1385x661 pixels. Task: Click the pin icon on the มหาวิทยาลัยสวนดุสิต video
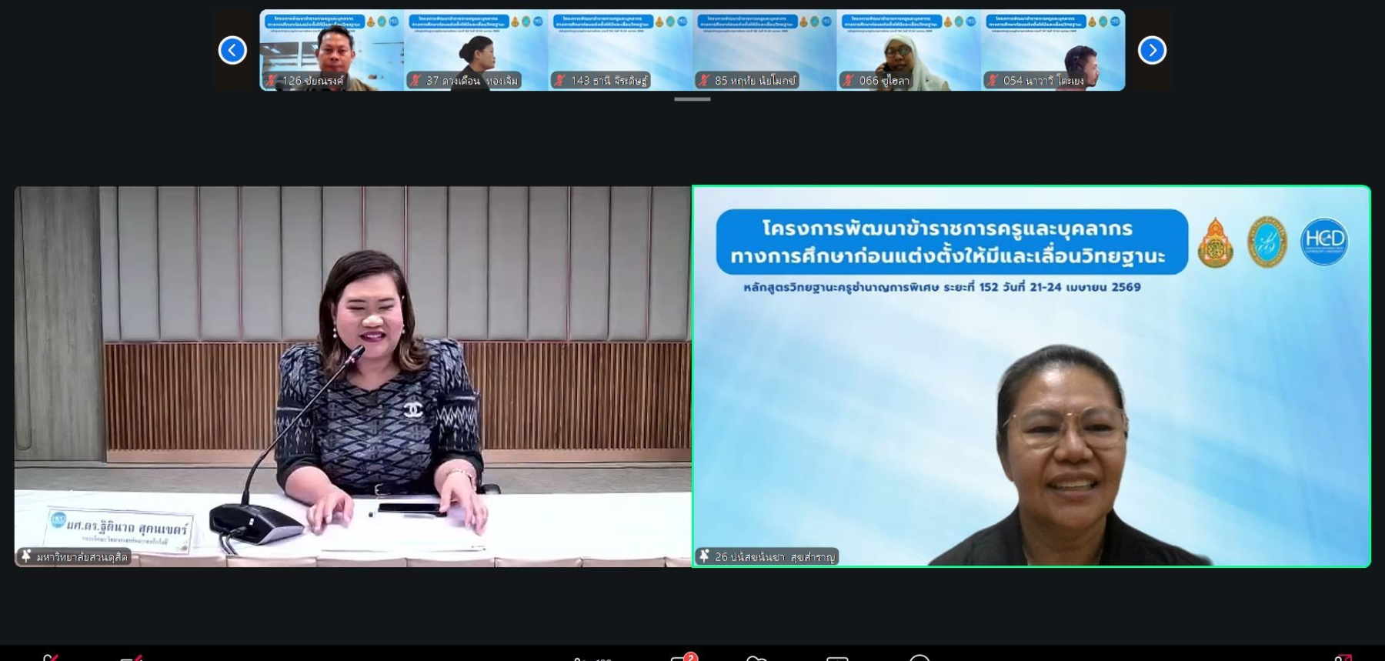(26, 556)
